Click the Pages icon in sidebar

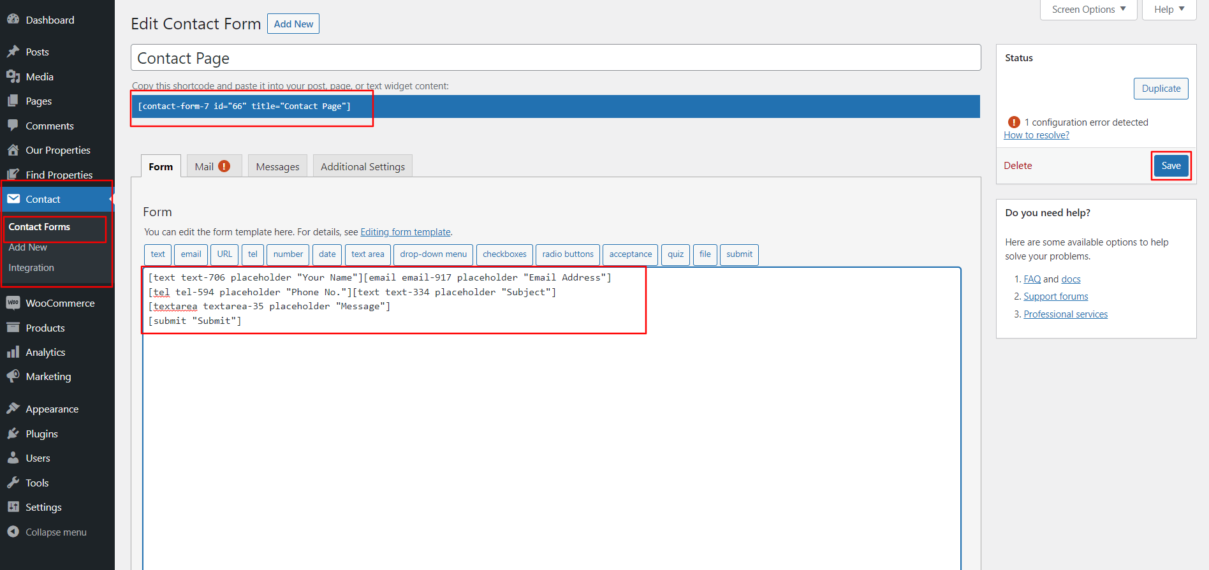tap(13, 101)
